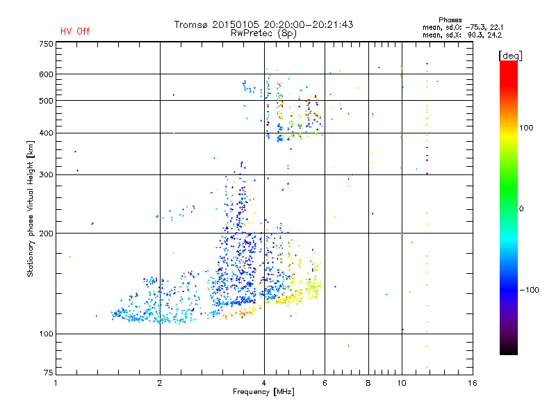Click the 'mean, sd,O: -75.3, 22.1' line
556x417 pixels.
(463, 27)
